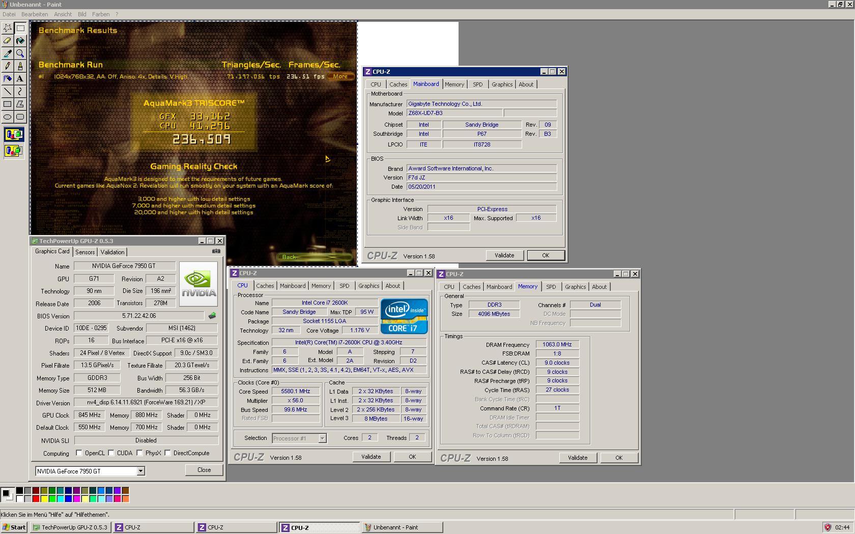Select the Free-Form Select tool in Paint
Image resolution: width=855 pixels, height=534 pixels.
(x=8, y=28)
